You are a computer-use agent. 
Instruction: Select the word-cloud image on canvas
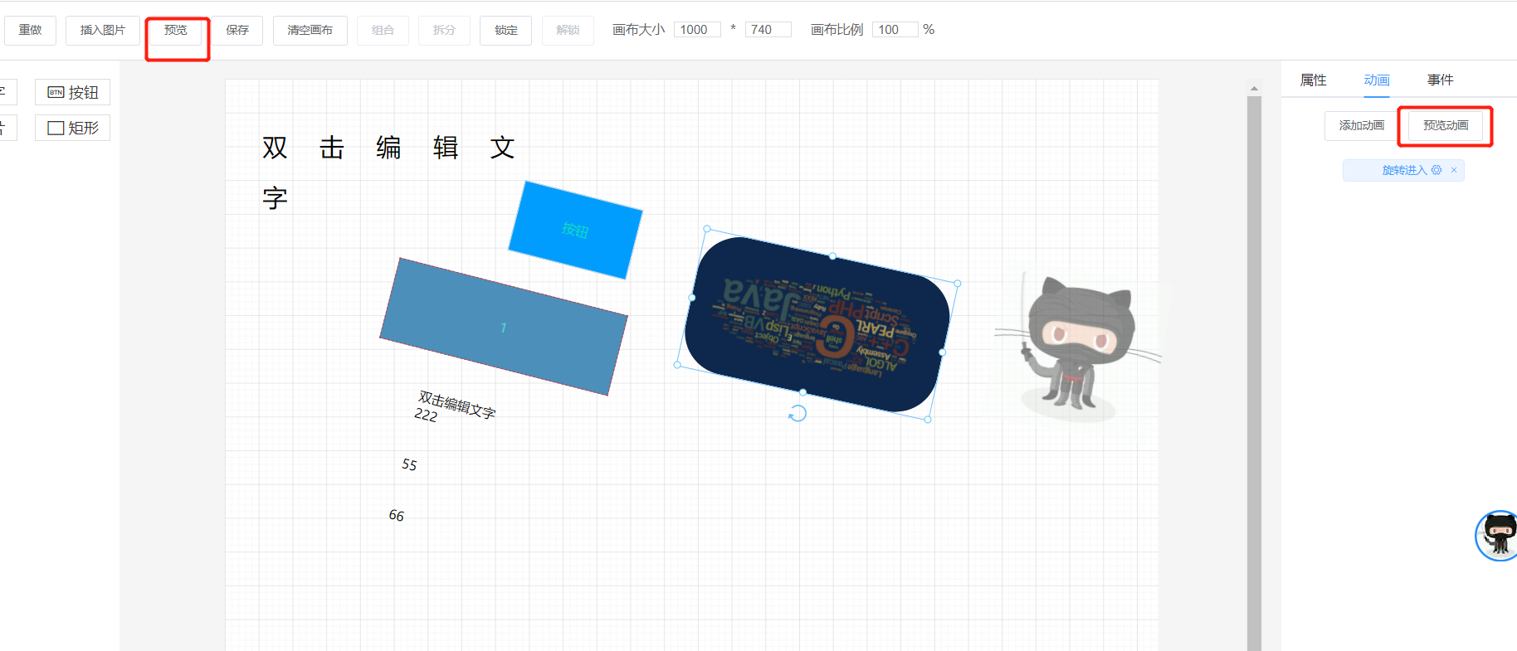(x=817, y=324)
